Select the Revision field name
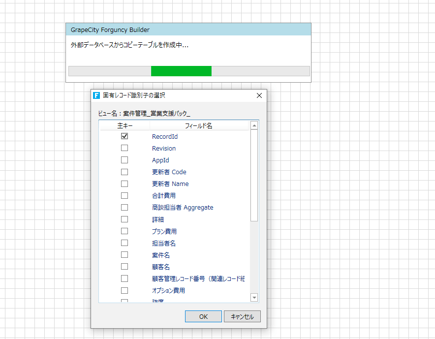Image resolution: width=435 pixels, height=339 pixels. point(164,149)
